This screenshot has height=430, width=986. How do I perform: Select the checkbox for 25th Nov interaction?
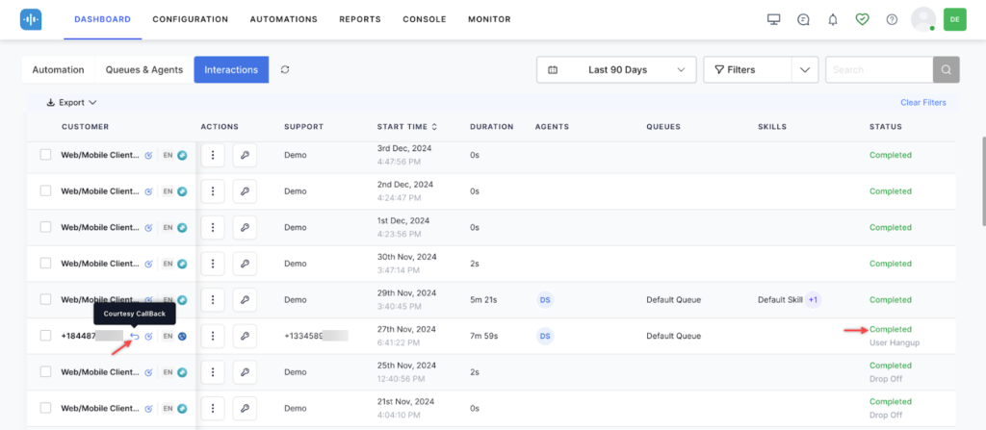click(46, 371)
